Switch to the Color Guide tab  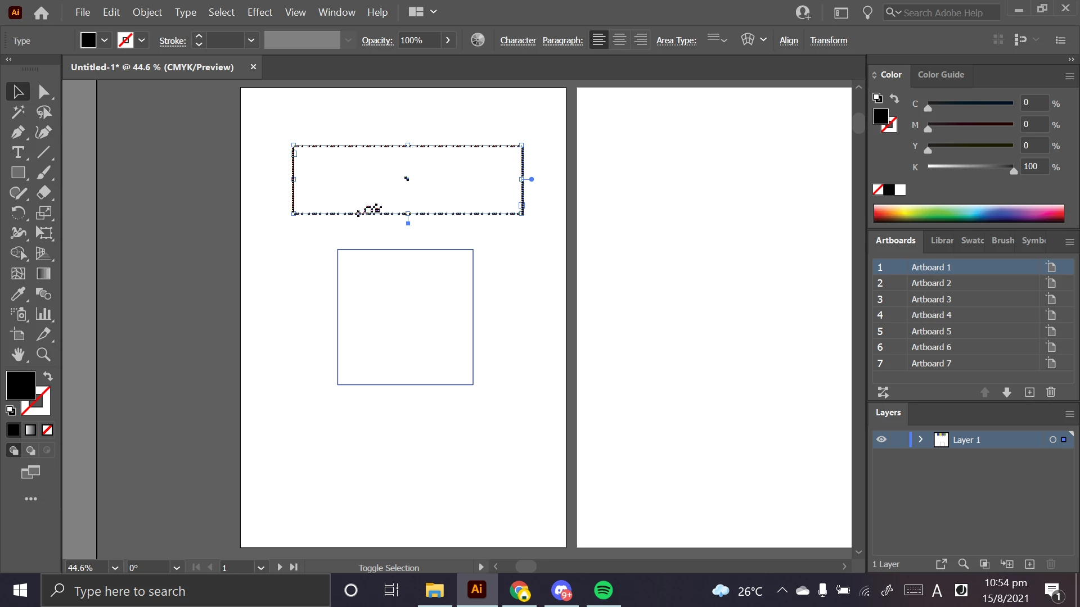pos(940,75)
